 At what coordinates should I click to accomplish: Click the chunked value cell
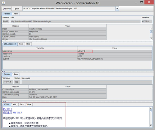[x=68, y=95]
